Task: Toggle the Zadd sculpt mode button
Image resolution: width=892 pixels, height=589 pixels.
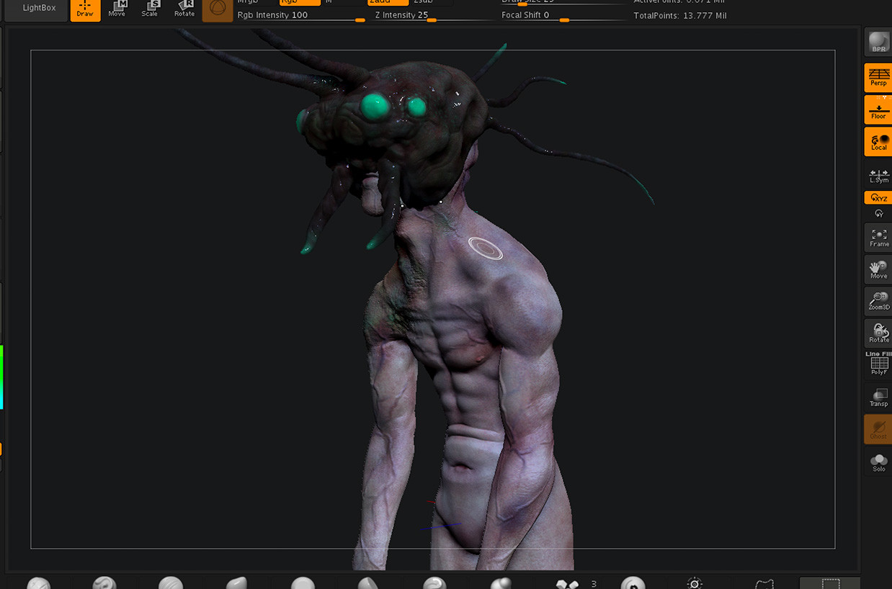Action: [388, 2]
